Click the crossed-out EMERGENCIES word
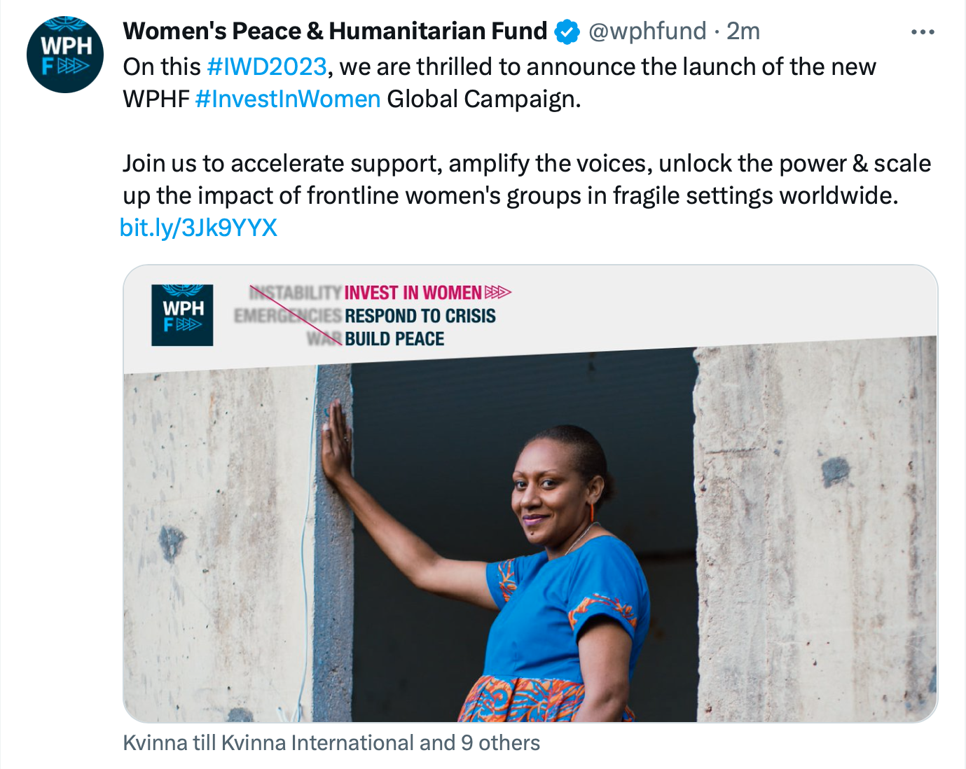 pyautogui.click(x=288, y=316)
